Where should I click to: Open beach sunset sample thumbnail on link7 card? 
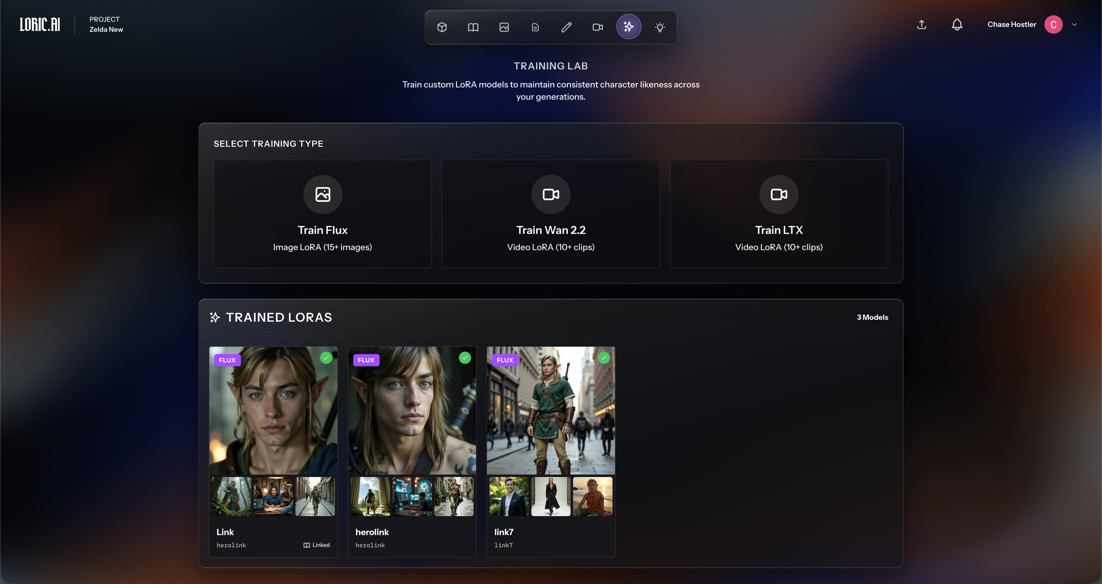point(593,497)
